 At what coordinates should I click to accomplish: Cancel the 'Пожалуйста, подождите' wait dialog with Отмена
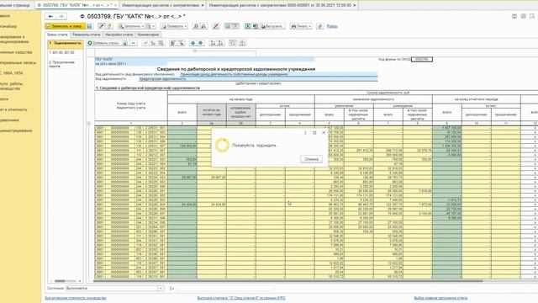point(312,159)
